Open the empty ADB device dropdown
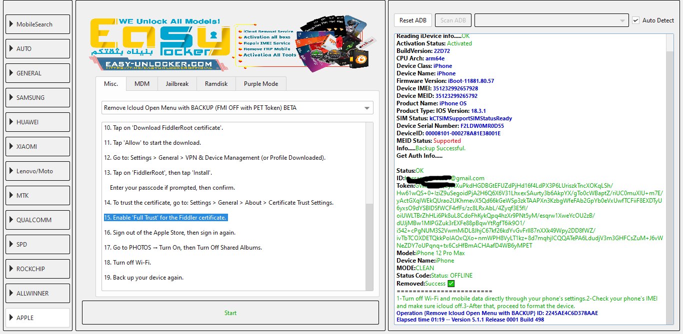 coord(551,20)
